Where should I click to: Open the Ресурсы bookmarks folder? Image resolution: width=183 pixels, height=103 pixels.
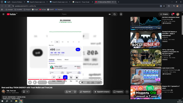27,9
